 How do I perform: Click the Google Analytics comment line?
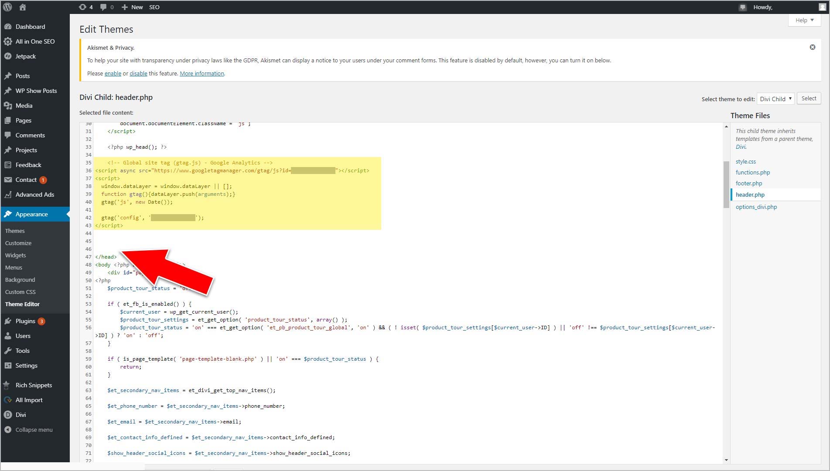click(190, 163)
